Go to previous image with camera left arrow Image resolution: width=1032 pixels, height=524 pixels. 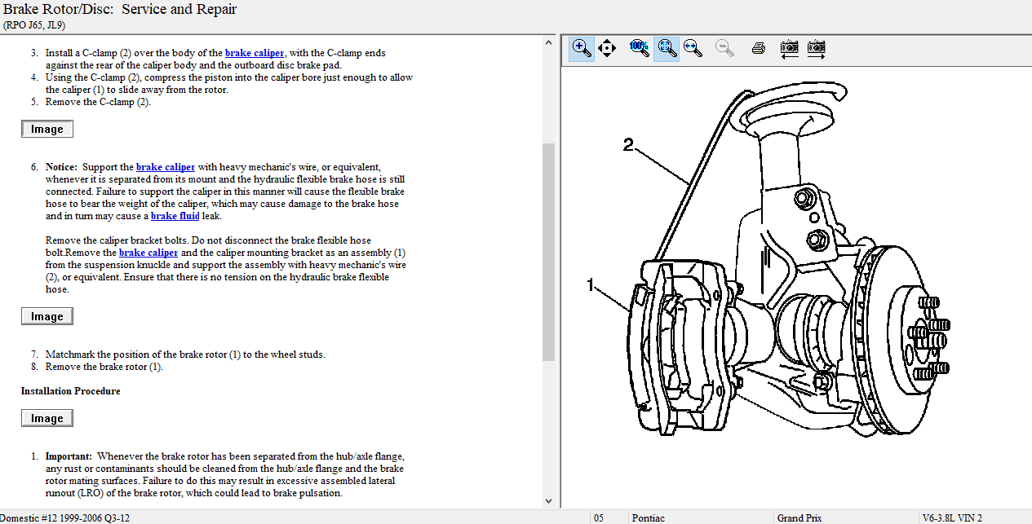click(789, 48)
